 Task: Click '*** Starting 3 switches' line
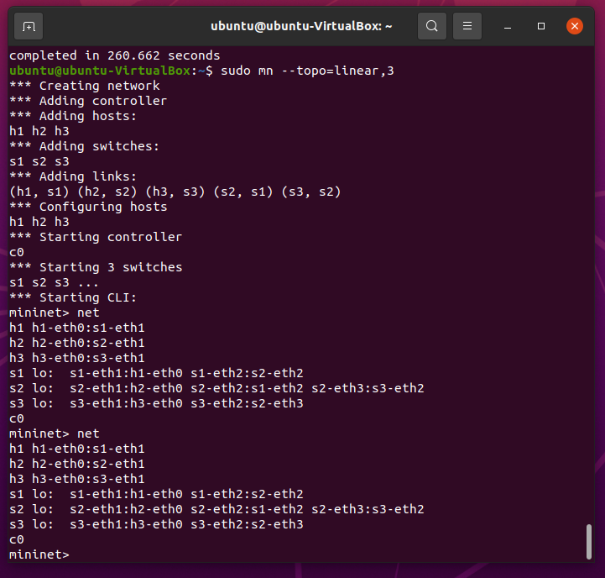[x=96, y=267]
